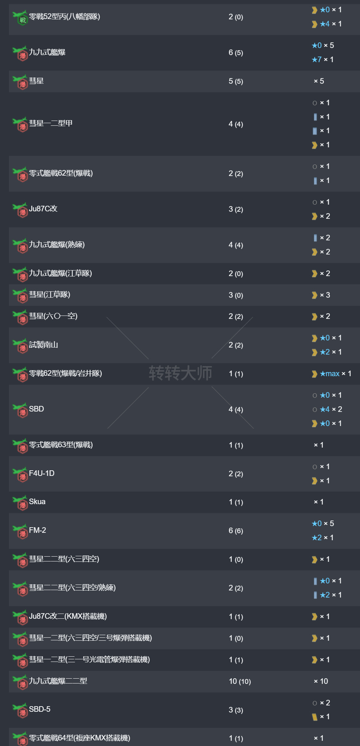The height and width of the screenshot is (746, 360).
Task: Click the plane icon beside 試製南山
Action: [20, 346]
